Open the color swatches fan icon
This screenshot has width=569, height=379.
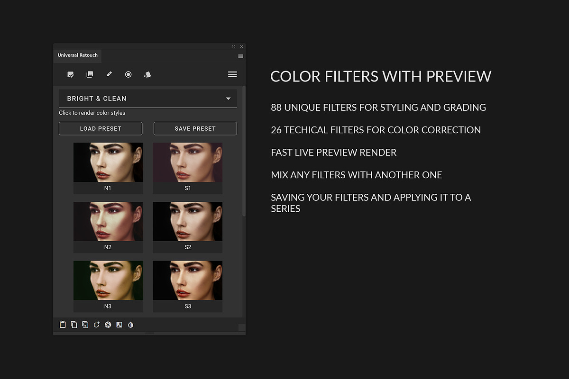point(147,74)
